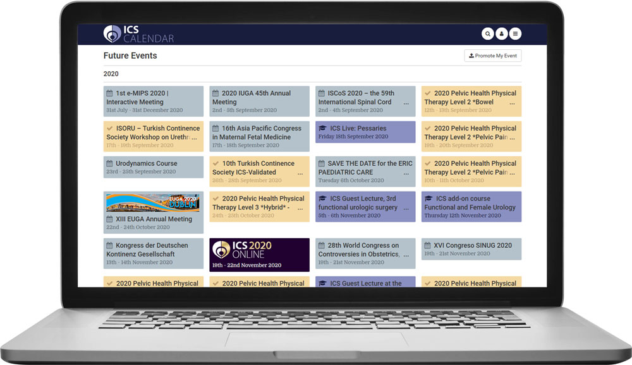Viewport: 632px width, 365px height.
Task: Click checkmark icon on ISORU Turkish Continence card
Action: pyautogui.click(x=109, y=128)
